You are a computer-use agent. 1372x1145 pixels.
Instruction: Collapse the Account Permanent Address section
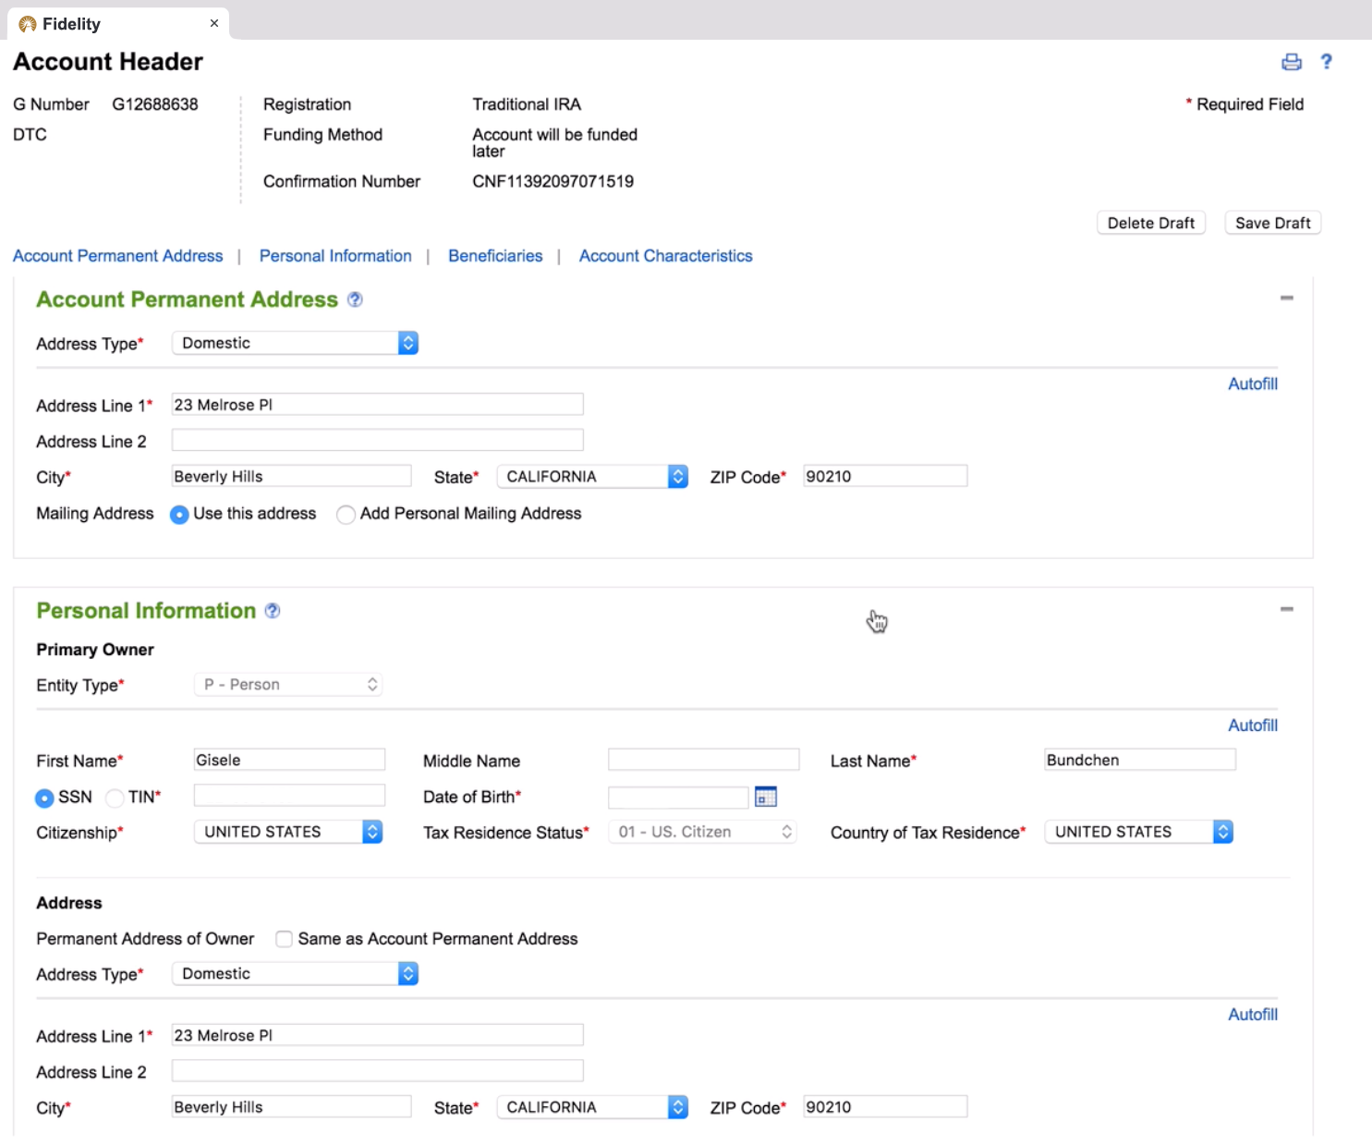1286,298
